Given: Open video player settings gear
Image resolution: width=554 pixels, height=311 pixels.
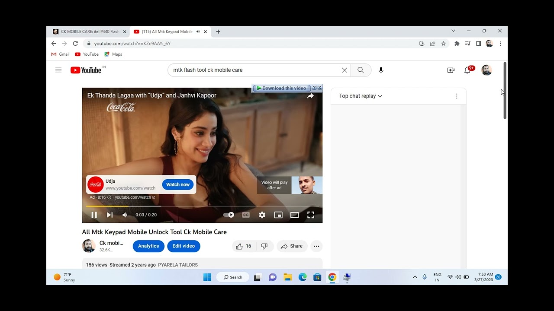Looking at the screenshot, I should [x=262, y=215].
